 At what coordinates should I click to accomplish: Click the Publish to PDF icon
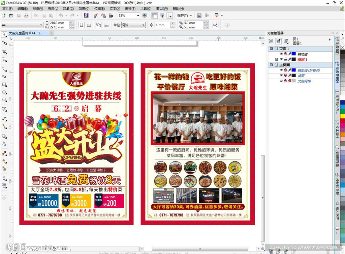click(x=111, y=16)
